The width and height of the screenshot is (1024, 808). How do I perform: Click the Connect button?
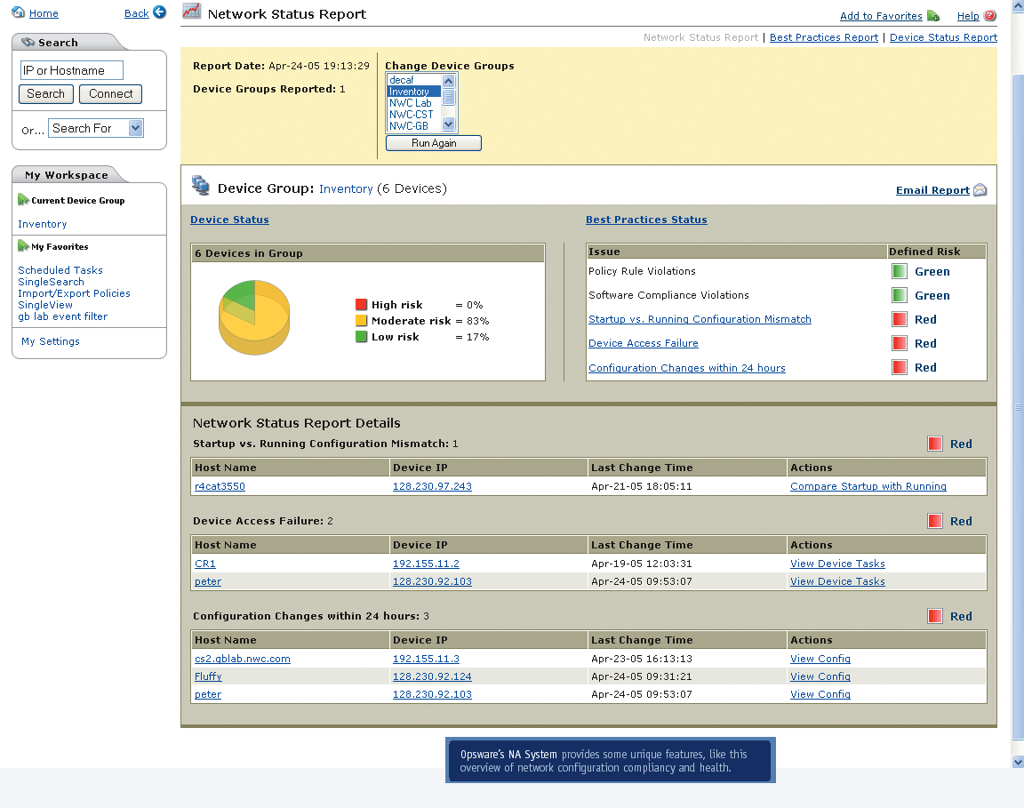[x=110, y=94]
